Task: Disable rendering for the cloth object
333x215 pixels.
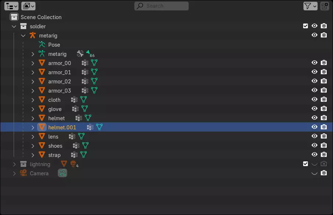Action: click(324, 100)
